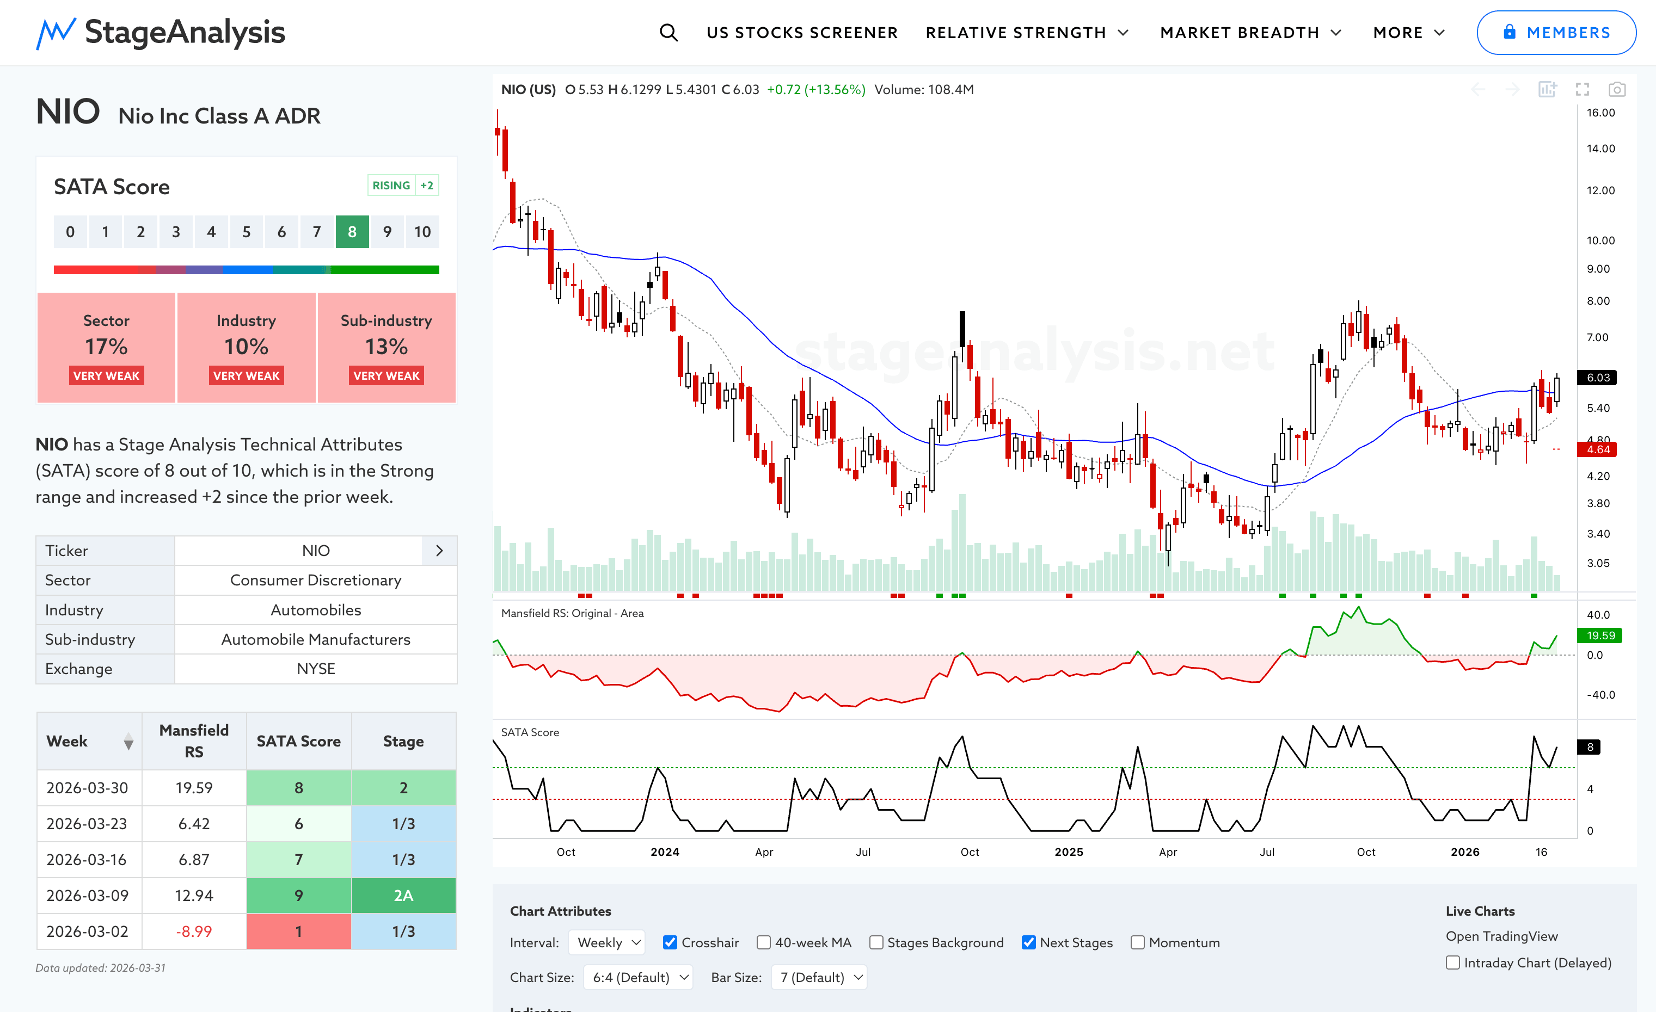Click the add indicator chart icon
The image size is (1656, 1012).
(1547, 89)
